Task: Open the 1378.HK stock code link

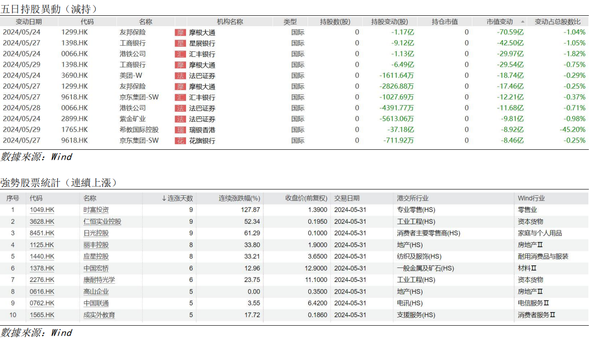Action: [42, 268]
